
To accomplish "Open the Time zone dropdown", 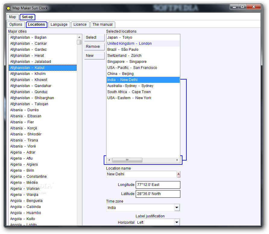I will (177, 208).
